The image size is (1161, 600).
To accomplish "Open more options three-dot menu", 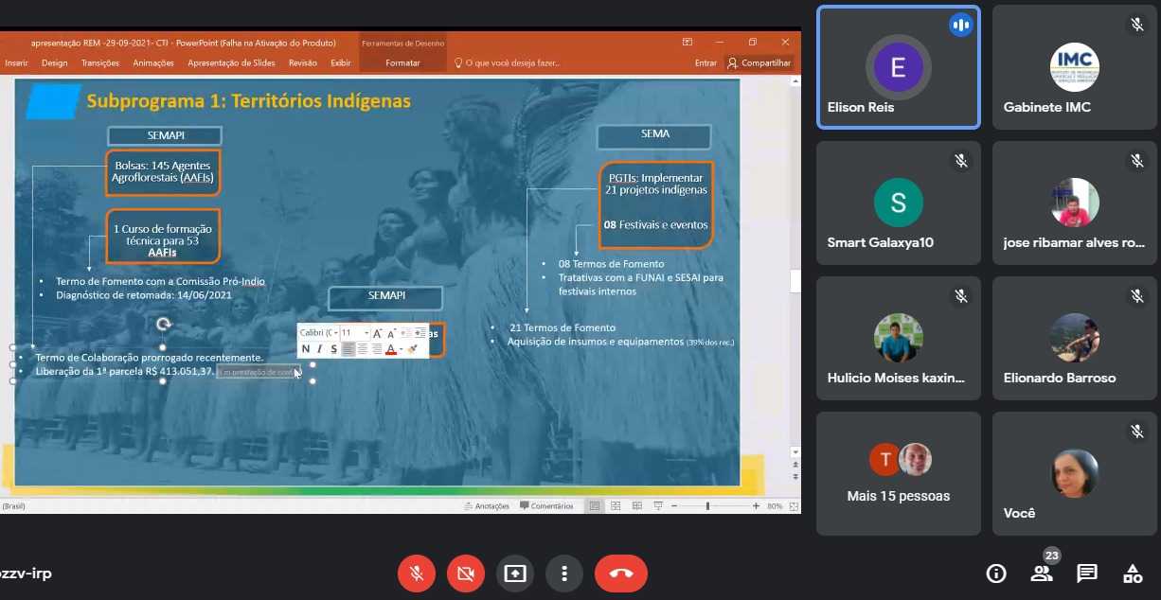I will (564, 574).
